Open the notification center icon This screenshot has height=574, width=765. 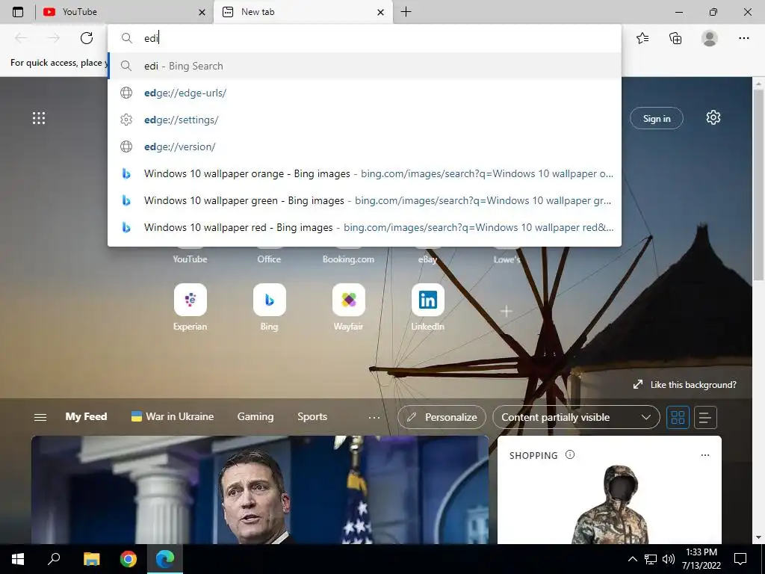[x=740, y=559]
